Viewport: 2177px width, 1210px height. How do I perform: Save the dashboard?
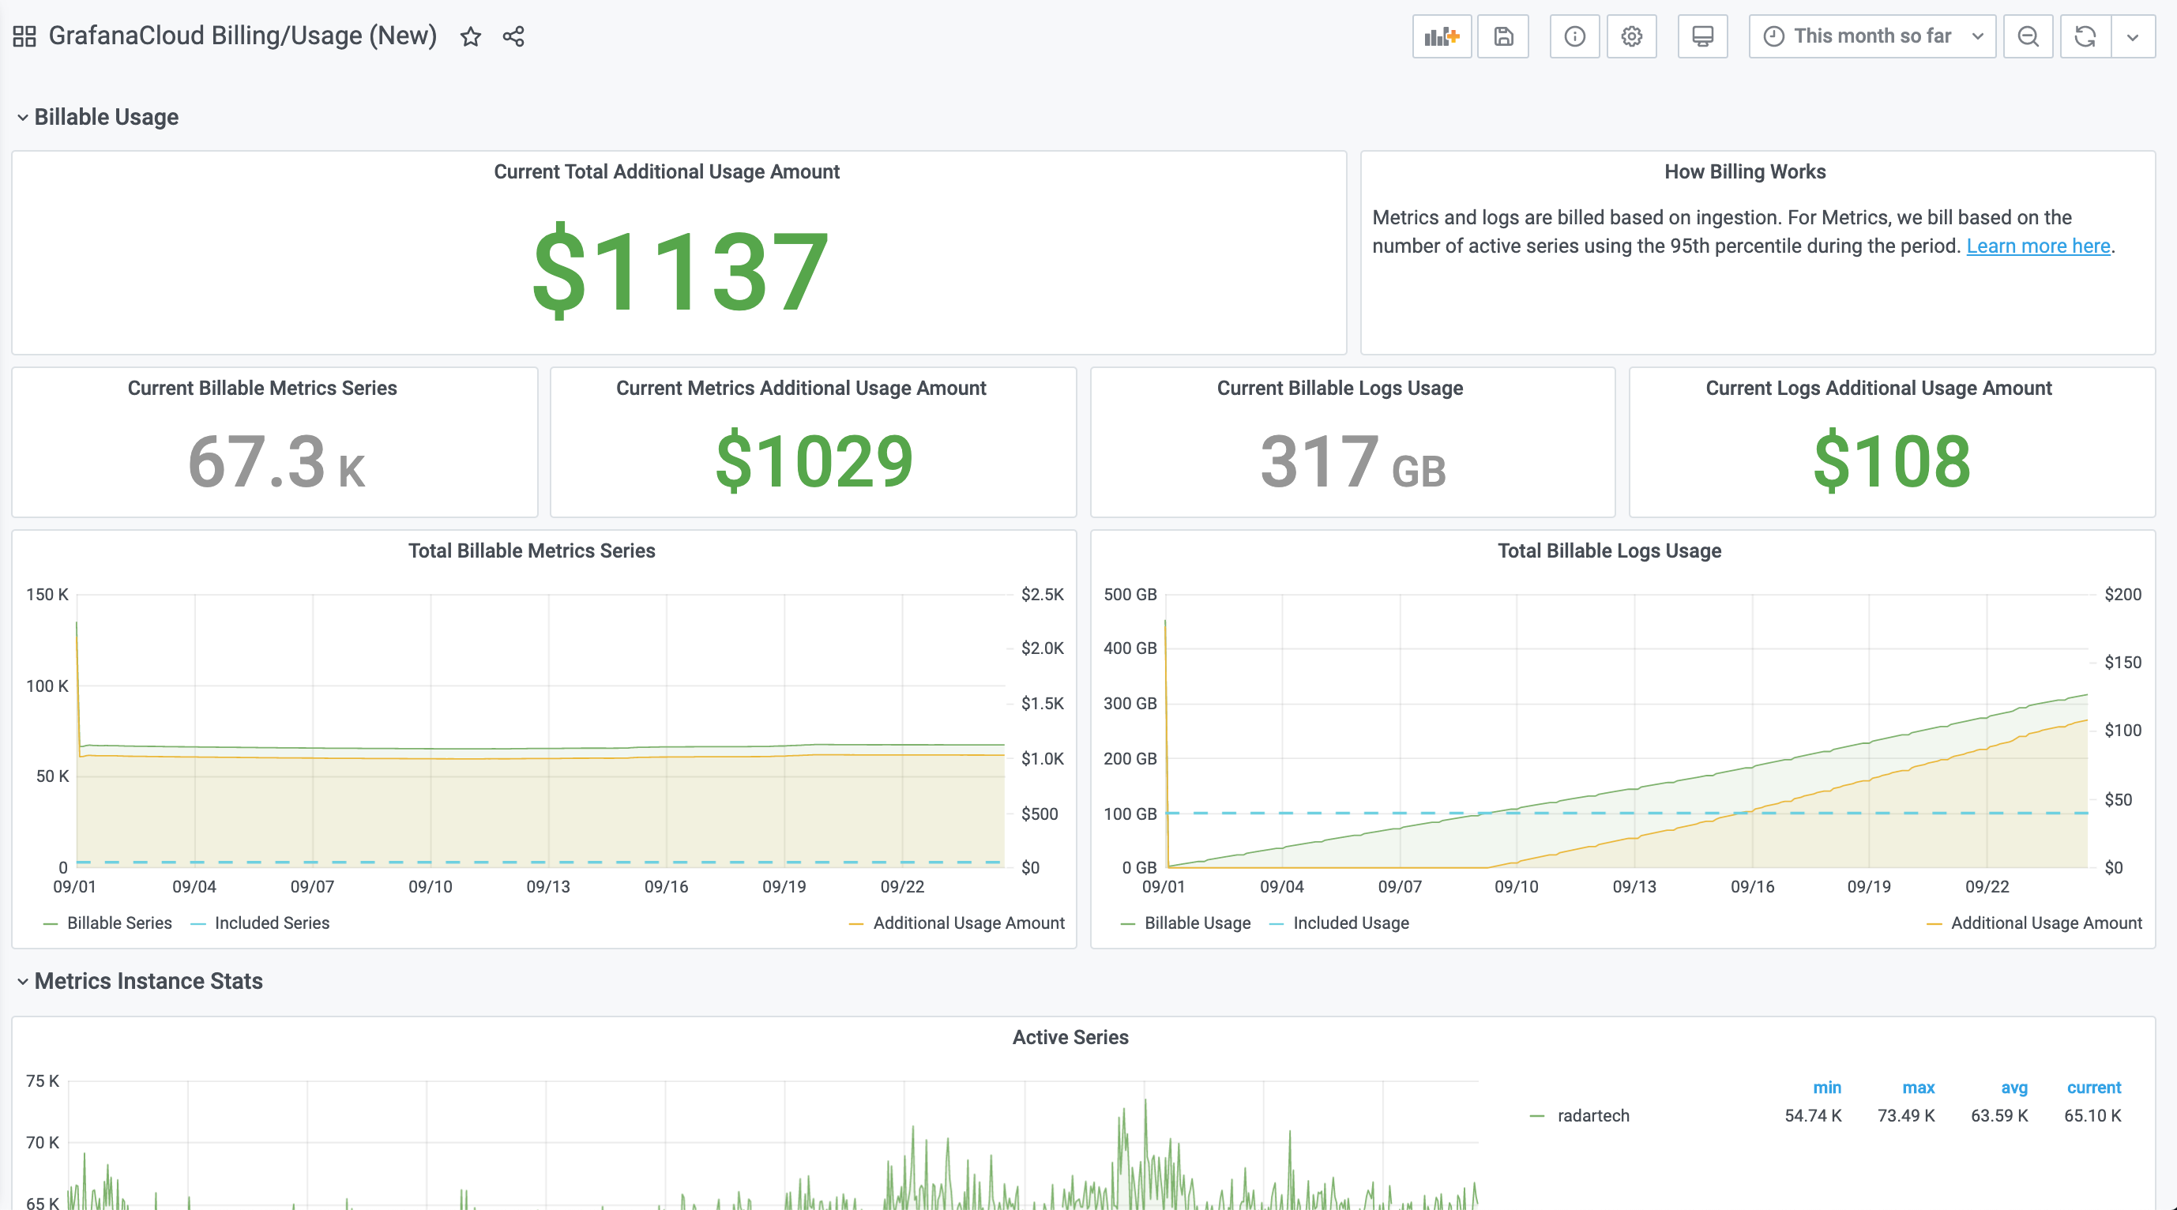coord(1503,36)
